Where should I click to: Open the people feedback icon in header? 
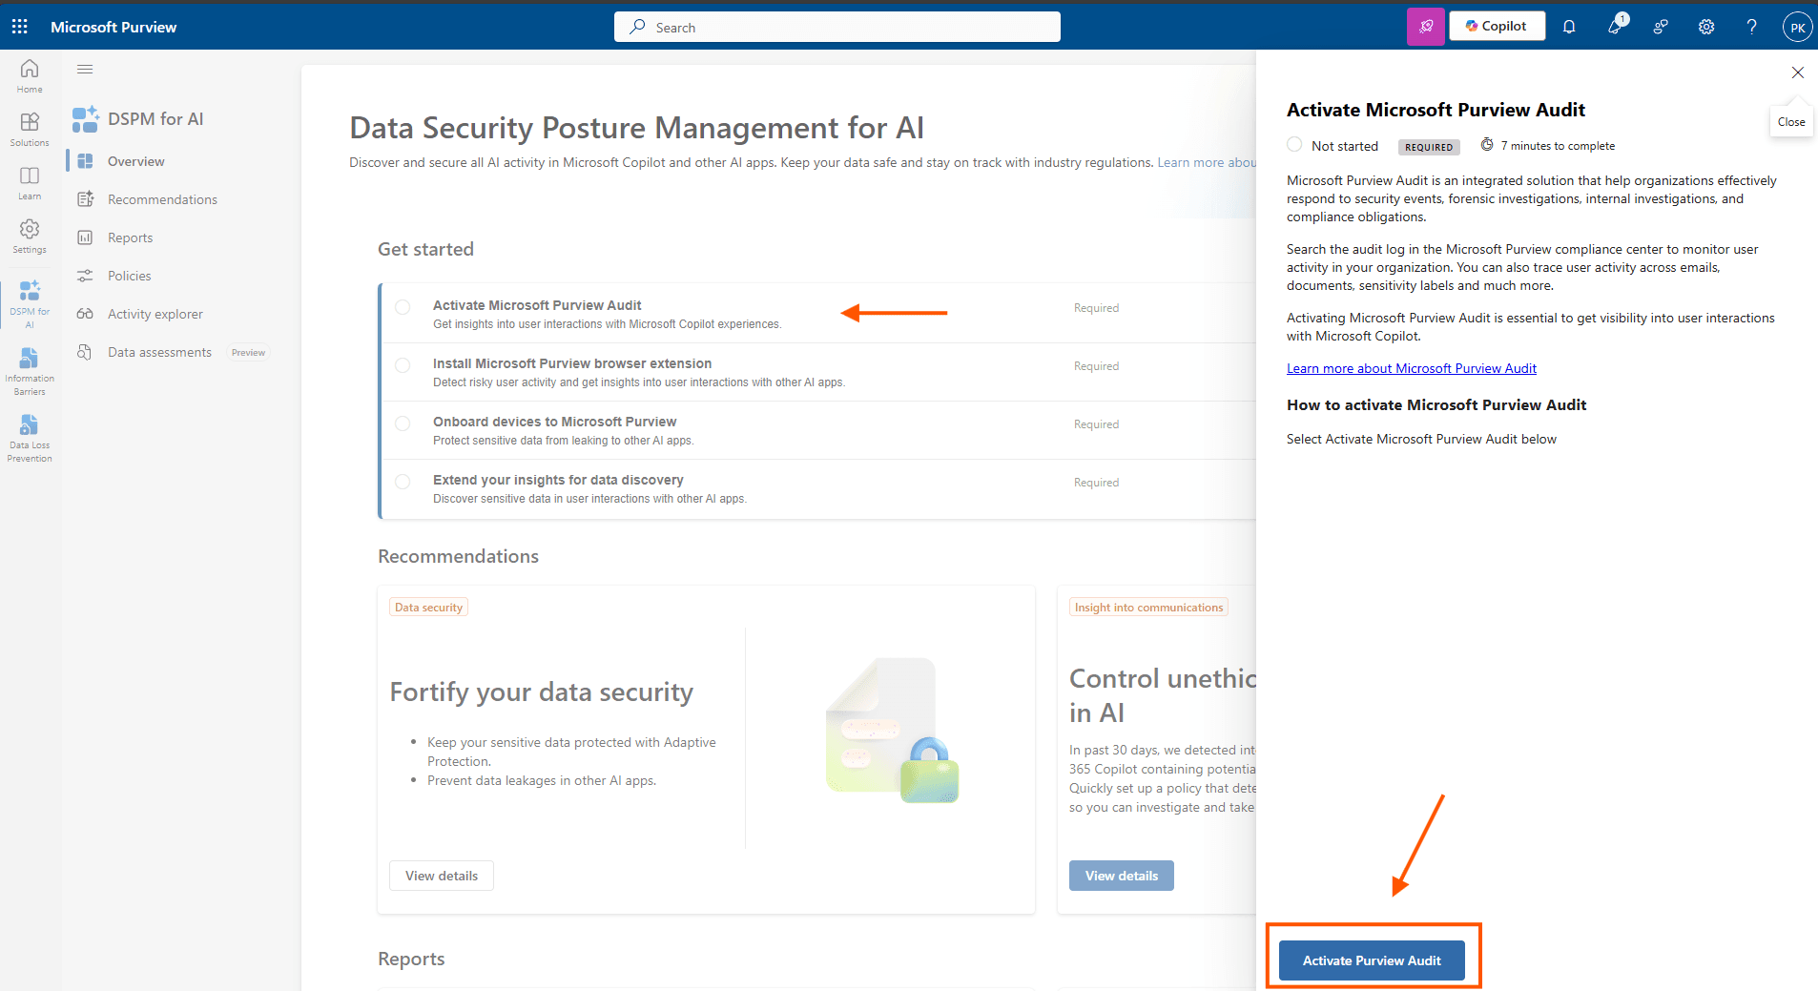1661,27
